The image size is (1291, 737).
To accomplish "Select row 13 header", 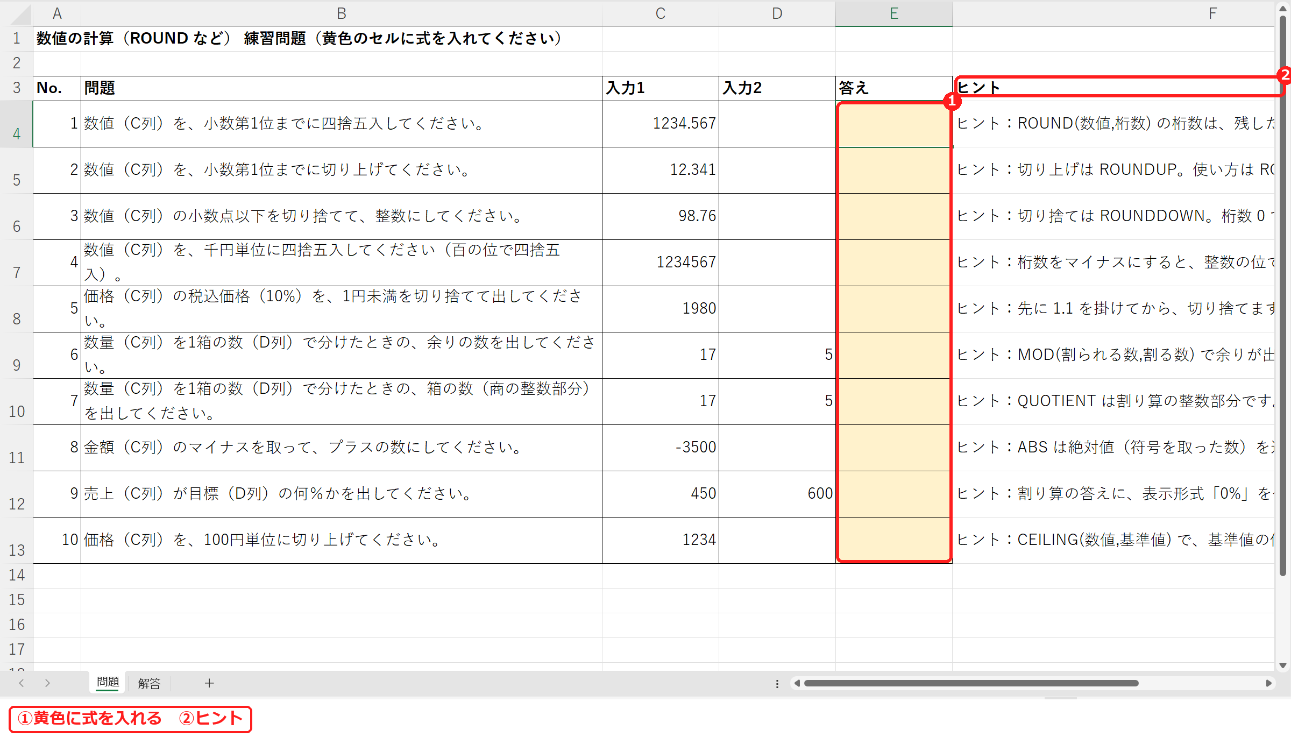I will pyautogui.click(x=17, y=541).
